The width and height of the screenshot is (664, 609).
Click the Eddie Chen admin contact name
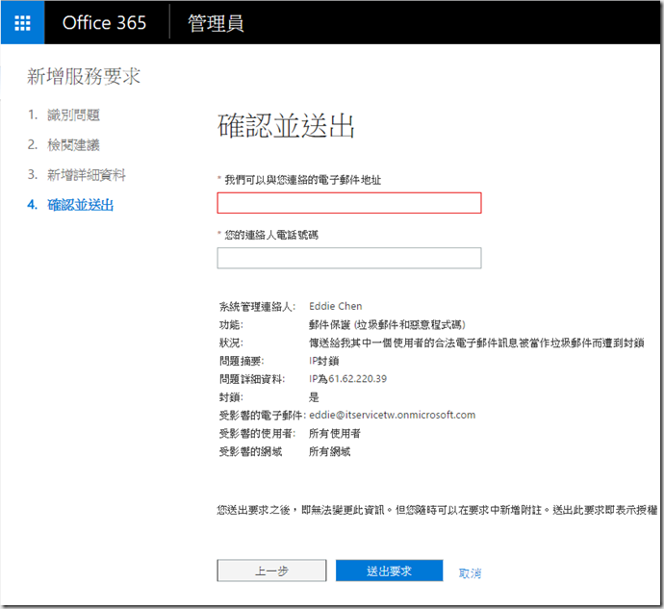pyautogui.click(x=335, y=307)
